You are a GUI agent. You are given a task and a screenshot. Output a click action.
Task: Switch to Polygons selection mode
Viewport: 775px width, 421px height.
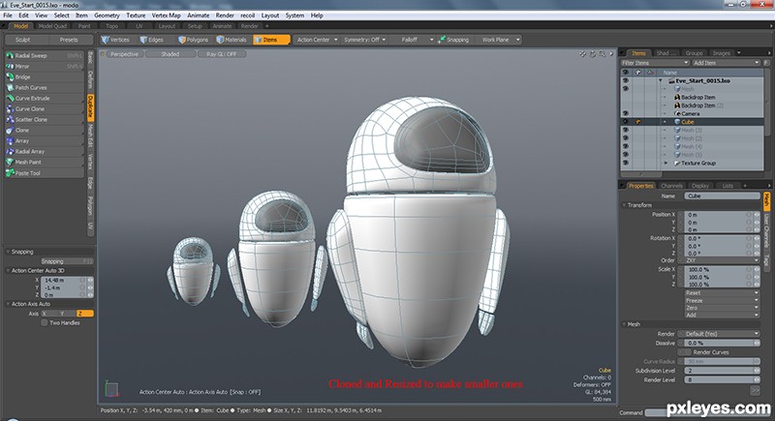[x=193, y=40]
